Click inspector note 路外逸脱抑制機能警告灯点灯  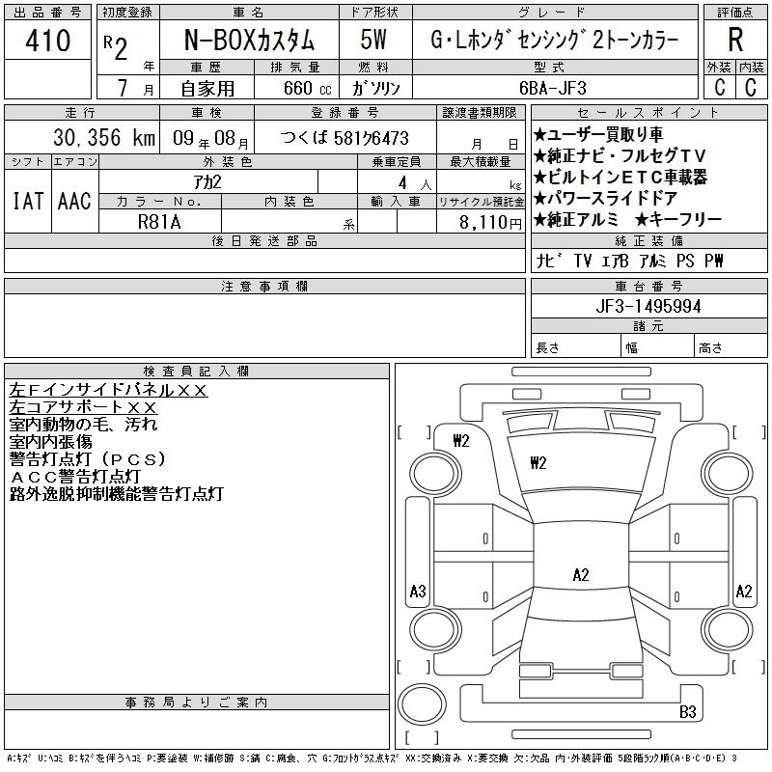coord(117,493)
